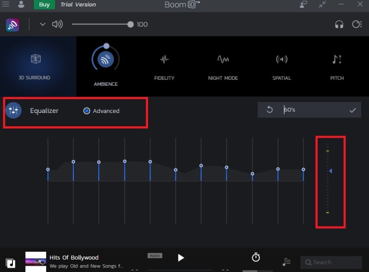
Task: Switch to compact mini mode
Action: point(322,4)
